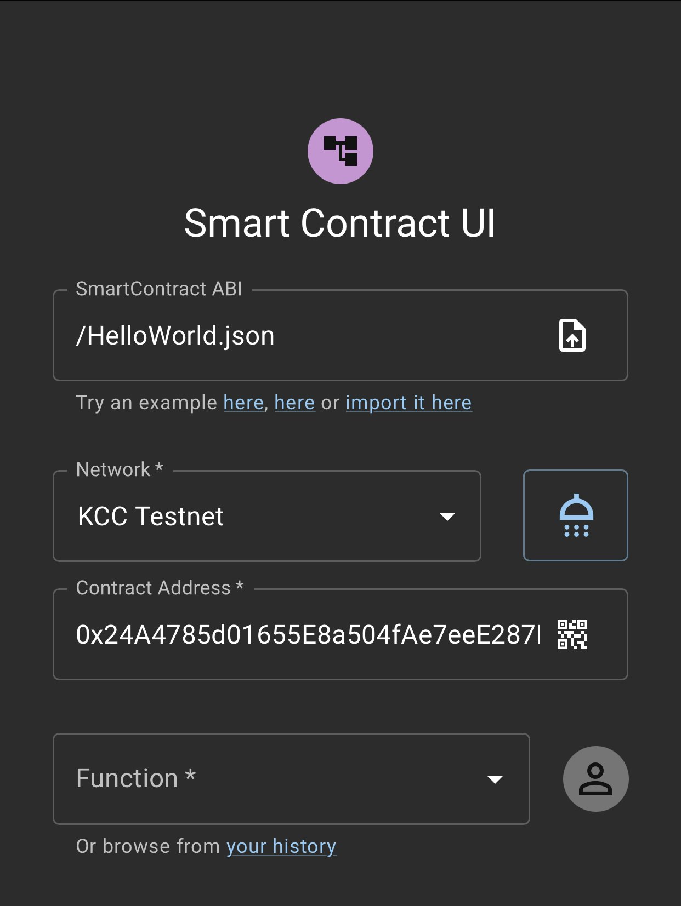681x906 pixels.
Task: Click the /HelloWorld.json filename text
Action: click(175, 335)
